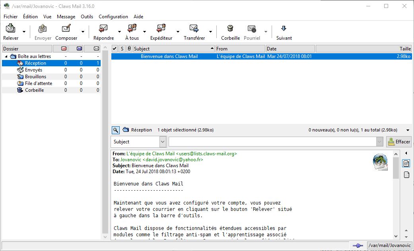This screenshot has height=251, width=414.
Task: Click the sender avatar image in header
Action: coord(380,162)
